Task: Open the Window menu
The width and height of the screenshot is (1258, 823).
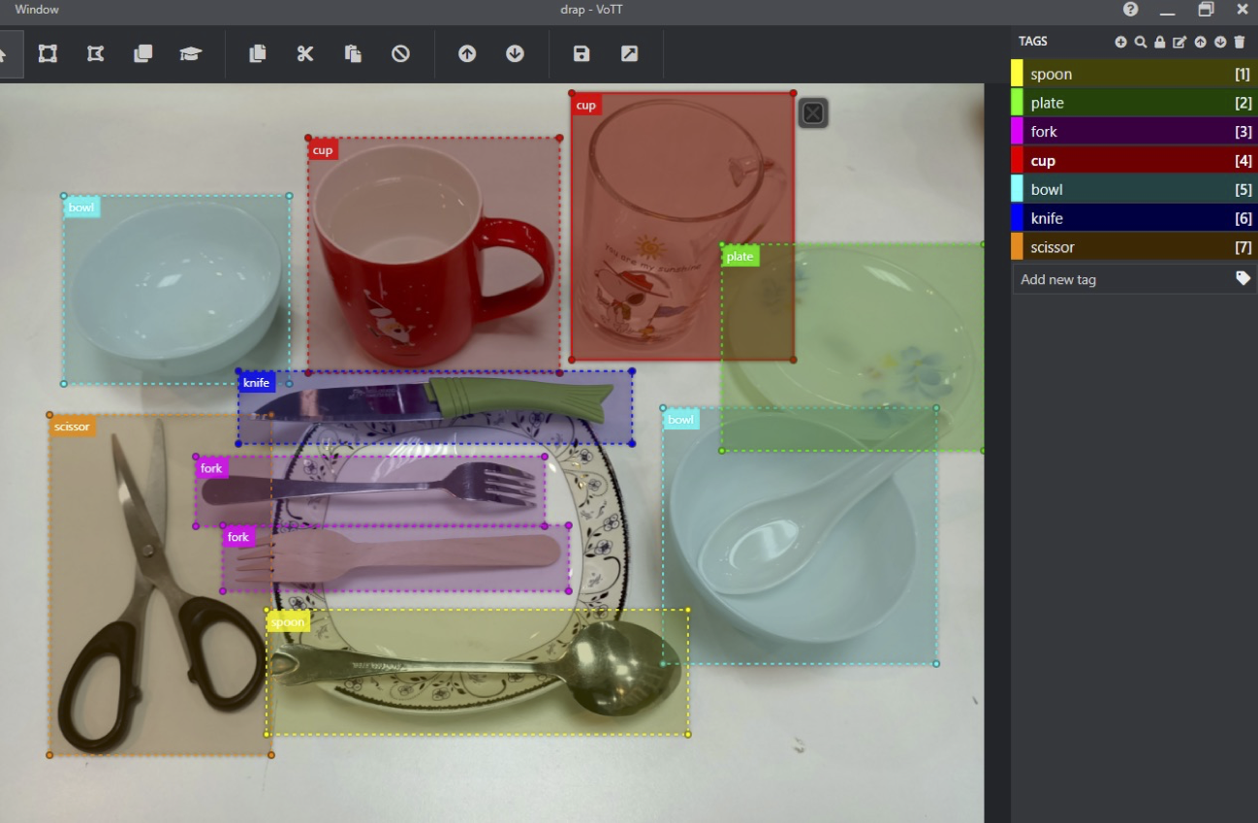Action: point(37,10)
